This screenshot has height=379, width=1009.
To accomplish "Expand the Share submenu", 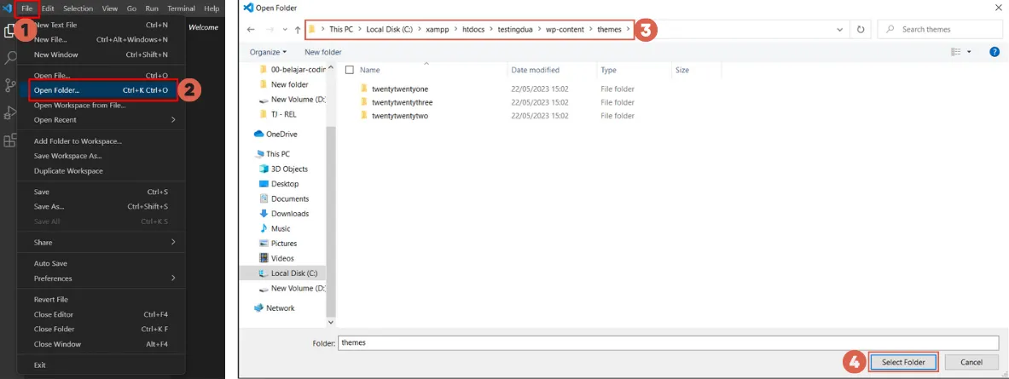I will point(173,243).
